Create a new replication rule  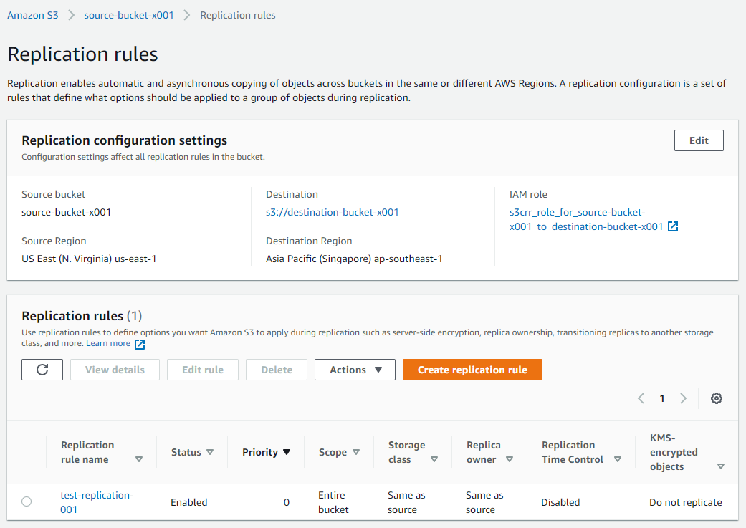click(472, 370)
